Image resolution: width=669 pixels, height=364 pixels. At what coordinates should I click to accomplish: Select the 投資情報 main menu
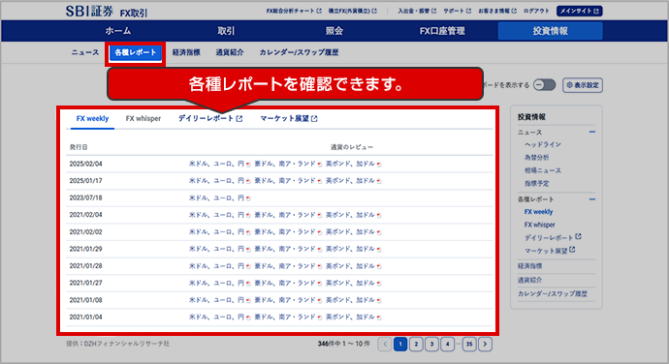point(550,31)
